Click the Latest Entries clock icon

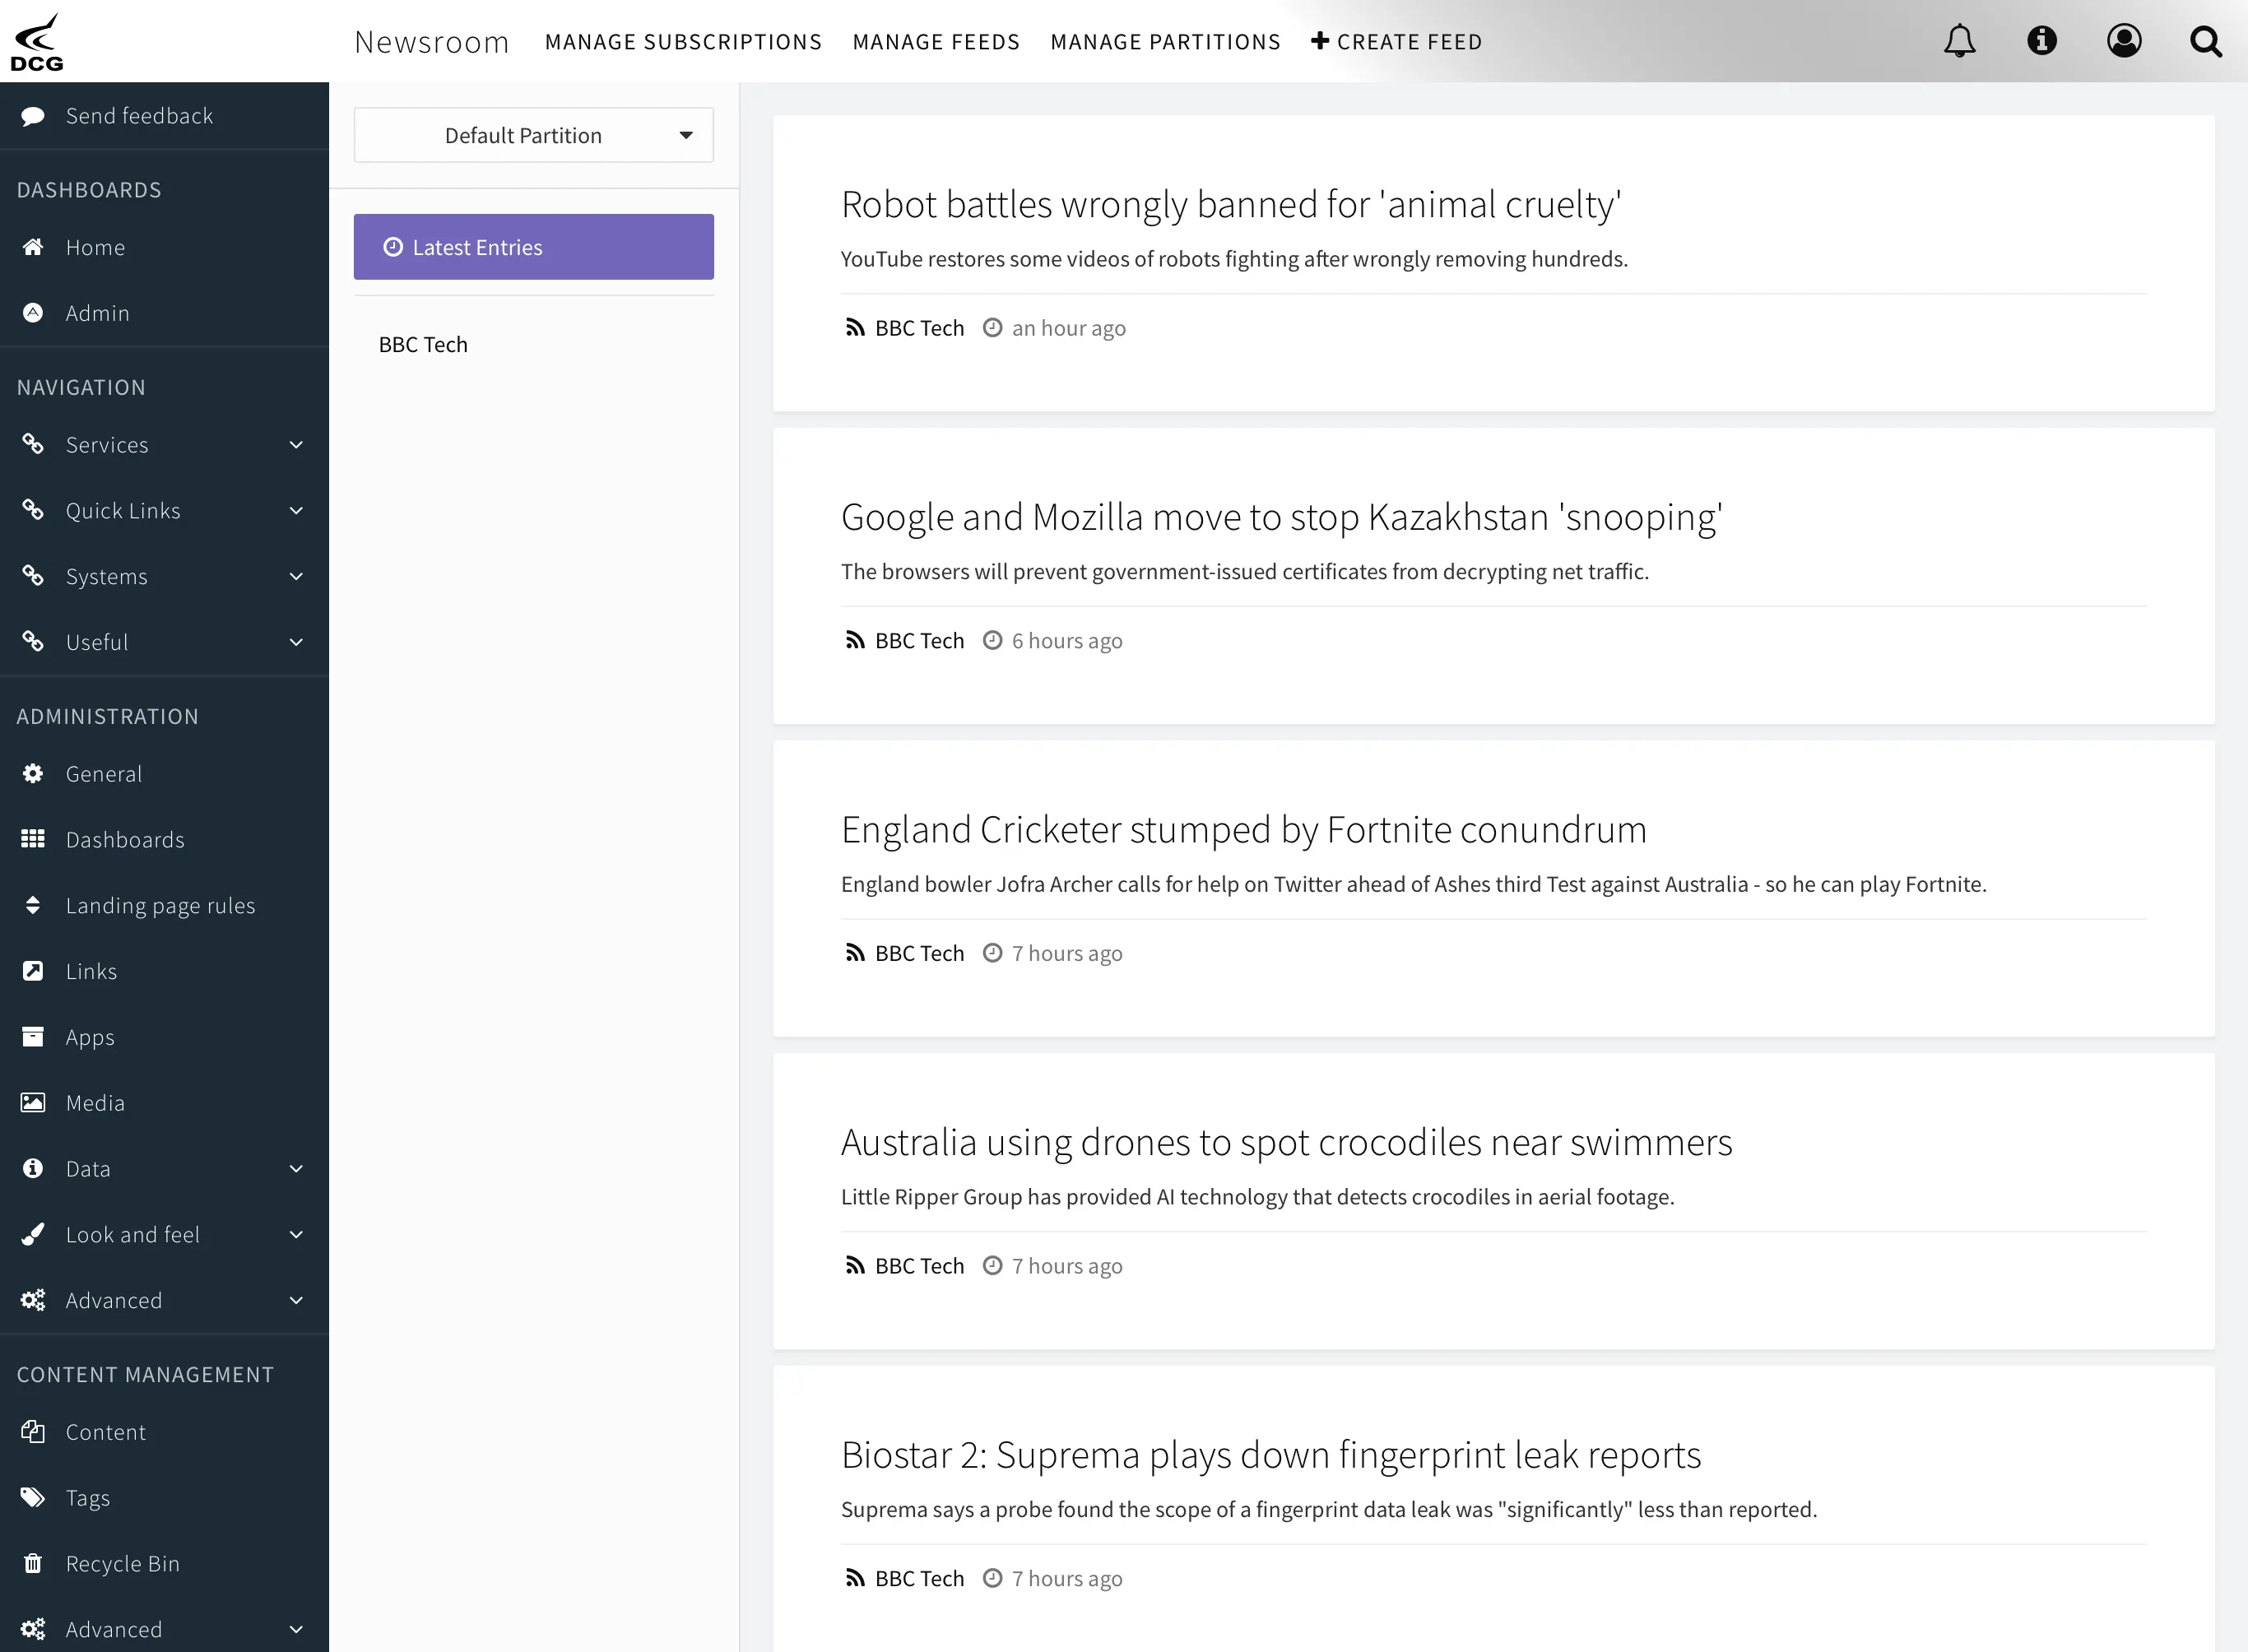pos(392,246)
